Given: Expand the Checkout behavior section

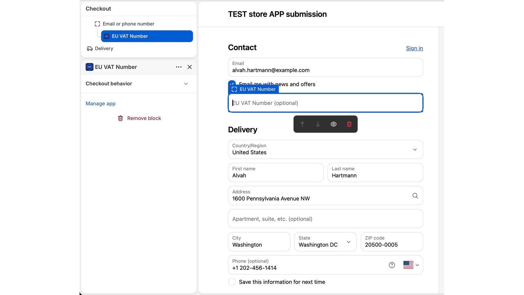Looking at the screenshot, I should (x=139, y=84).
